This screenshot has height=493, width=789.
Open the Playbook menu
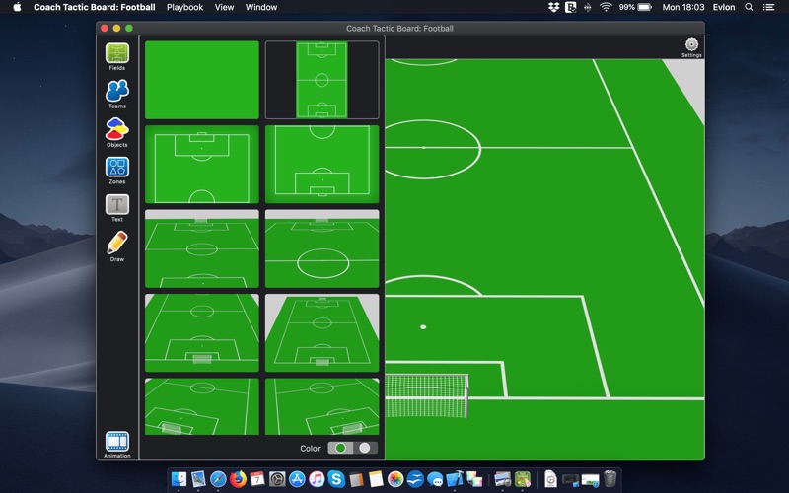(184, 7)
